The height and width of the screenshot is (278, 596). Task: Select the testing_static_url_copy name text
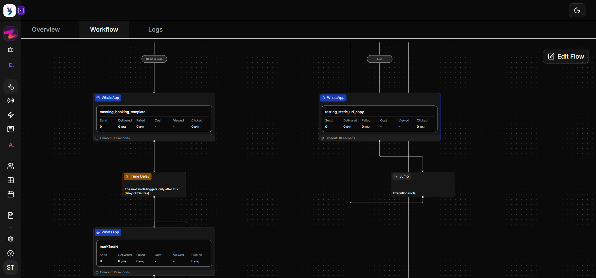click(x=344, y=112)
